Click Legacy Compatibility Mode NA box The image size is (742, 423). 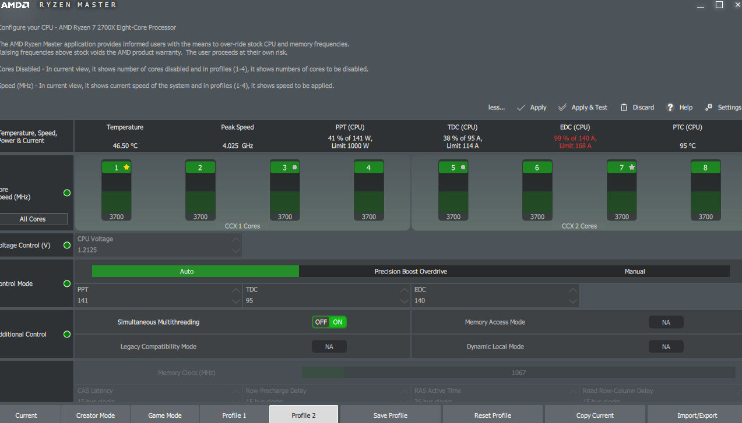coord(329,346)
